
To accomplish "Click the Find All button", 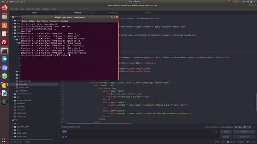I will coord(244,132).
